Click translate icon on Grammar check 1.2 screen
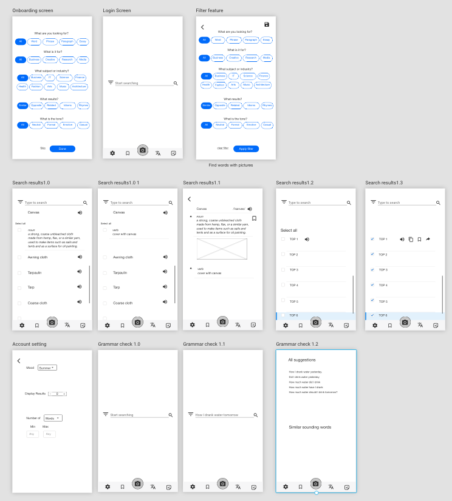The height and width of the screenshot is (501, 452). [x=331, y=486]
